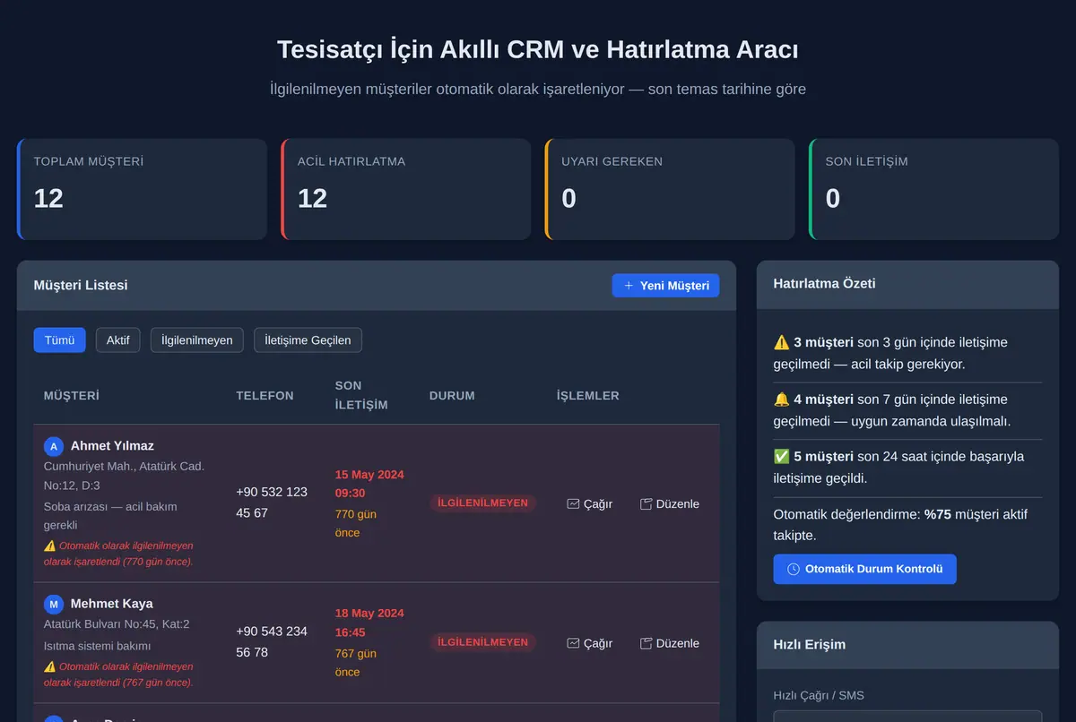Click the name Ahmet Yılmaz

pyautogui.click(x=112, y=446)
